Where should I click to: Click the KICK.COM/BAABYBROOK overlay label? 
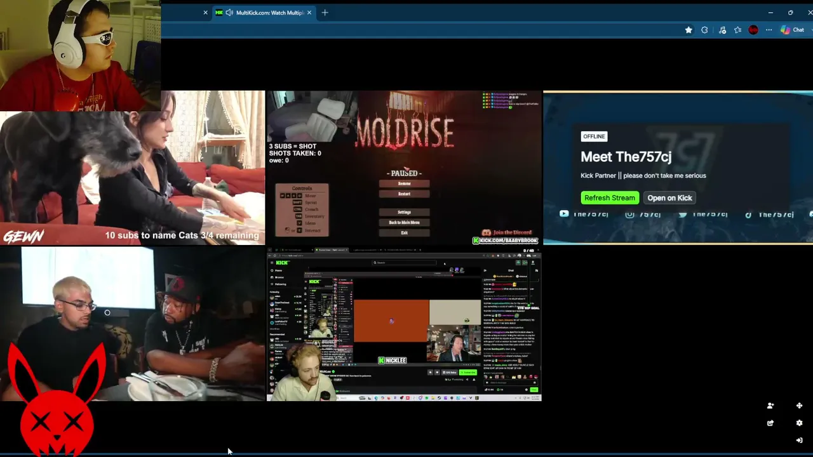point(505,241)
